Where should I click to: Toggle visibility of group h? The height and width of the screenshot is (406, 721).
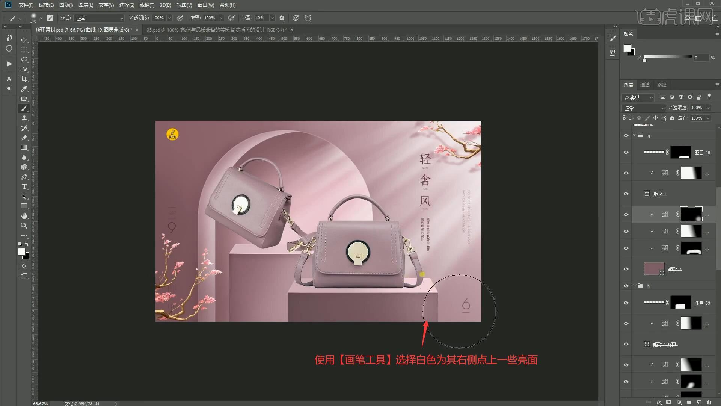[x=626, y=286]
